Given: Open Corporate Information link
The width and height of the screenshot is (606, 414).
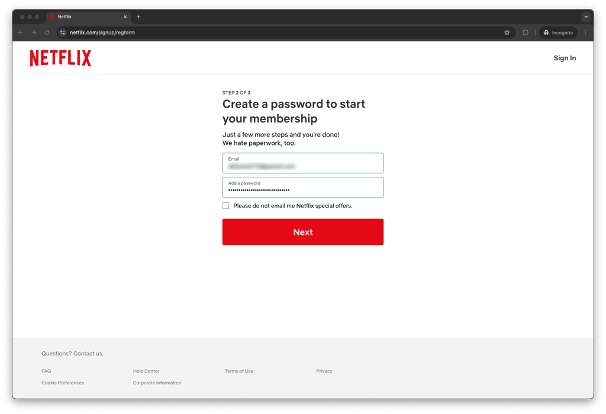Looking at the screenshot, I should coord(157,383).
